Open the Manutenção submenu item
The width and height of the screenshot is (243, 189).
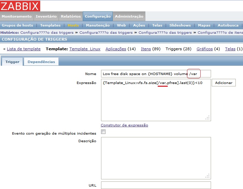[98, 25]
